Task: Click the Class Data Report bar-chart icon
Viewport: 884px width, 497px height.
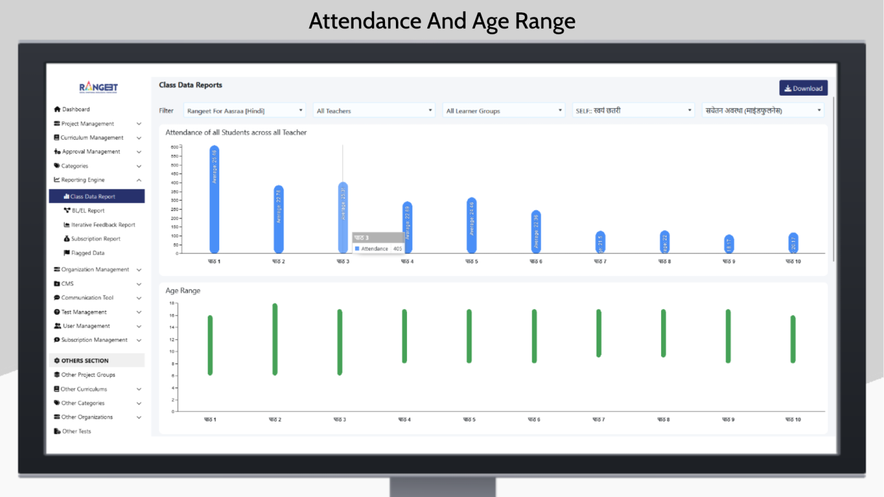Action: 66,197
